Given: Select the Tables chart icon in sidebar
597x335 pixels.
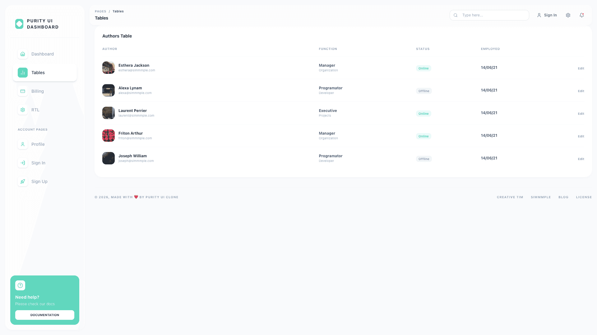Looking at the screenshot, I should coord(23,73).
